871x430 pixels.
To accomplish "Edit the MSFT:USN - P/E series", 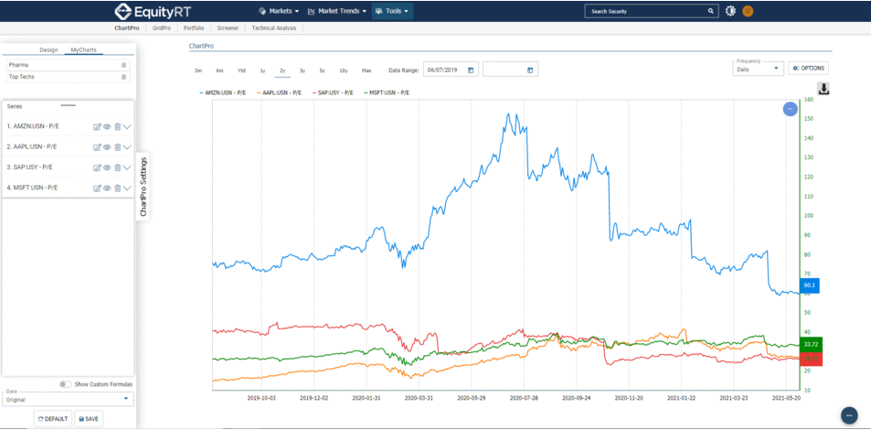I will click(x=97, y=188).
